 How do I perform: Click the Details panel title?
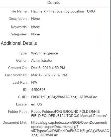tap(54, 3)
